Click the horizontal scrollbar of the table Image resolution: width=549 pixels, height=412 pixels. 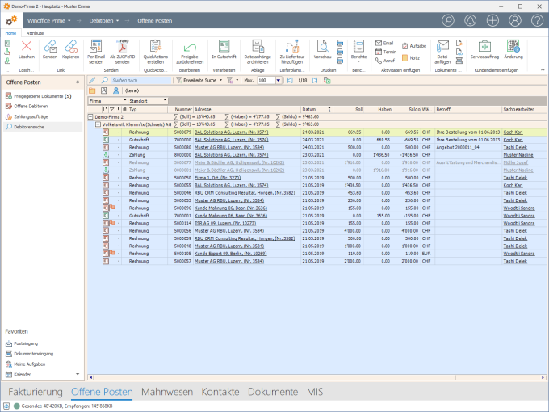pos(274,377)
